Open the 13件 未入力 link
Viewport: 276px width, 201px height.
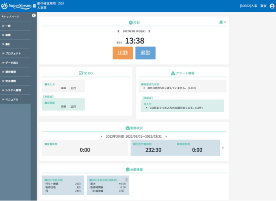(73, 88)
